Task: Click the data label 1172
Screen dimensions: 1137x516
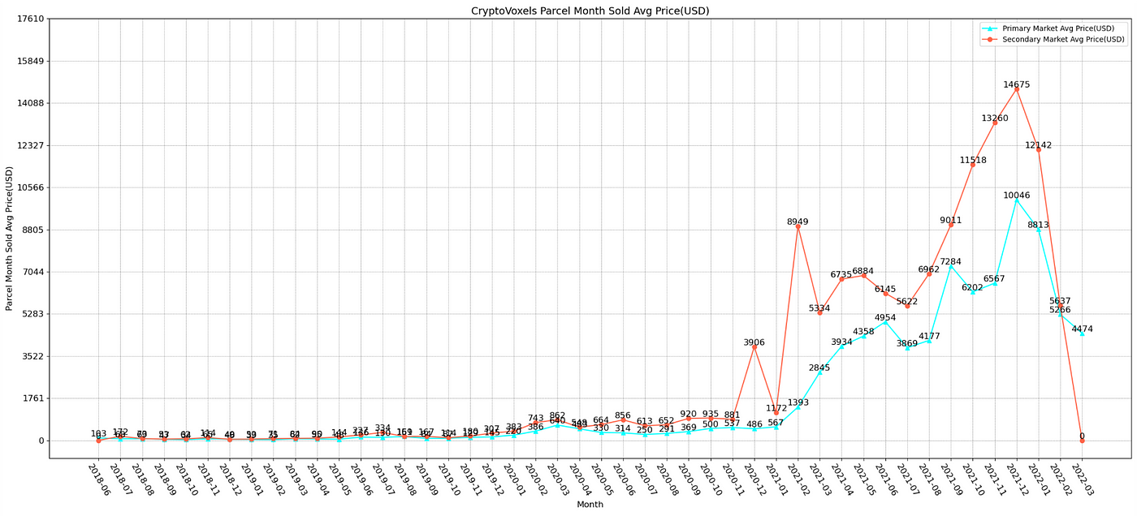Action: click(x=776, y=408)
